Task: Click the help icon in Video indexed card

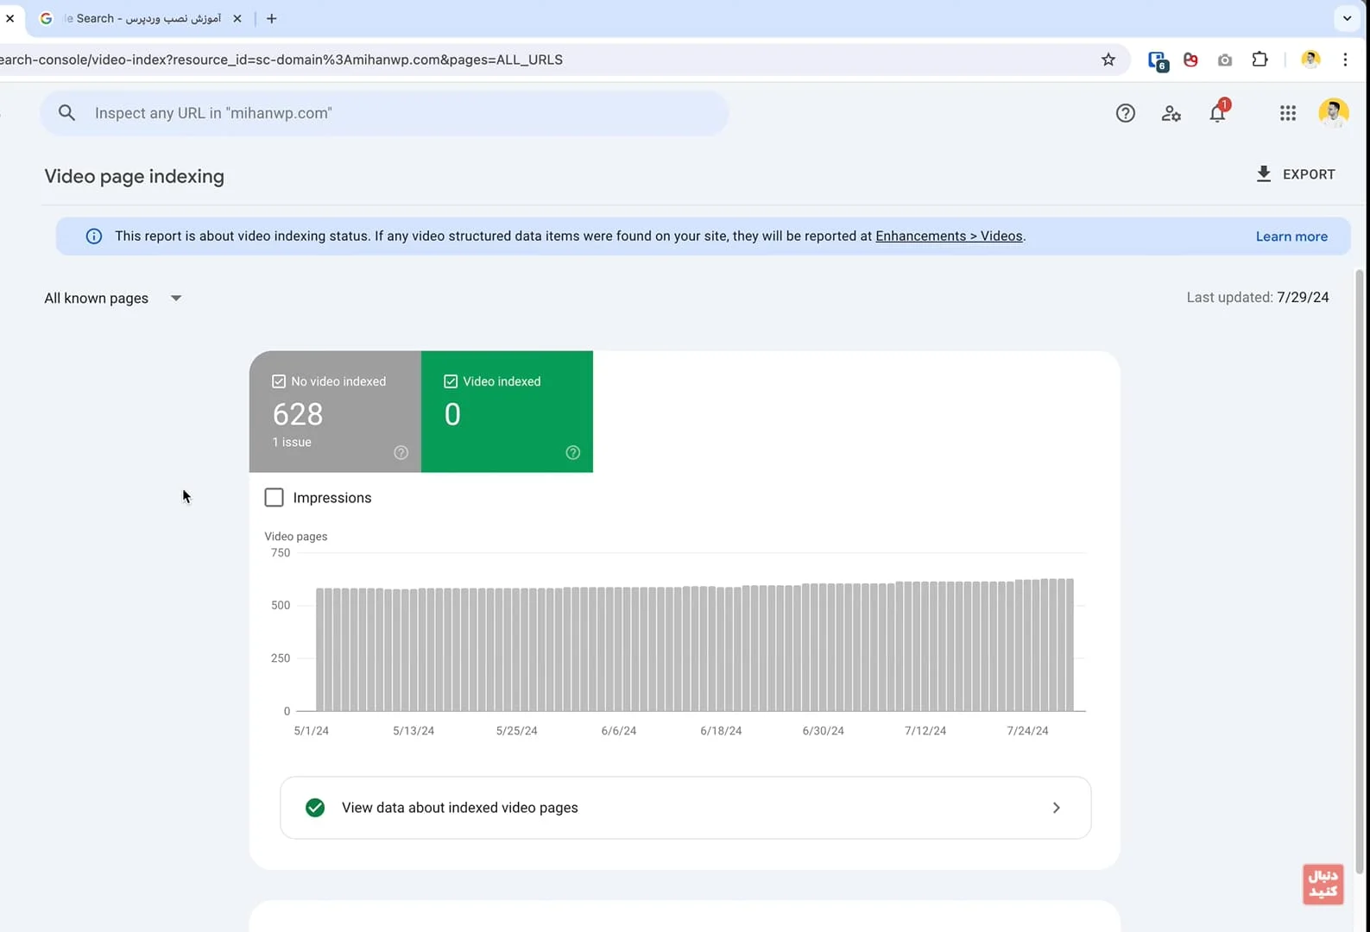Action: point(572,453)
